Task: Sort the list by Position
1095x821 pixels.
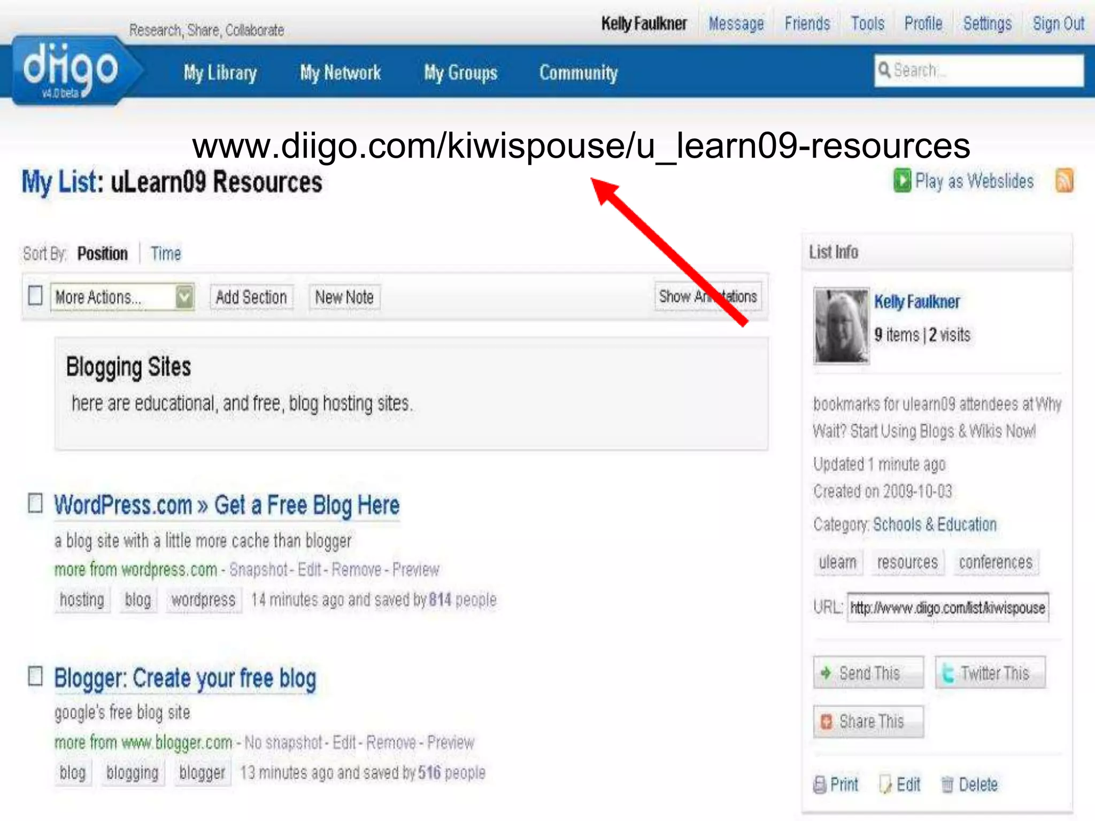Action: [x=103, y=253]
